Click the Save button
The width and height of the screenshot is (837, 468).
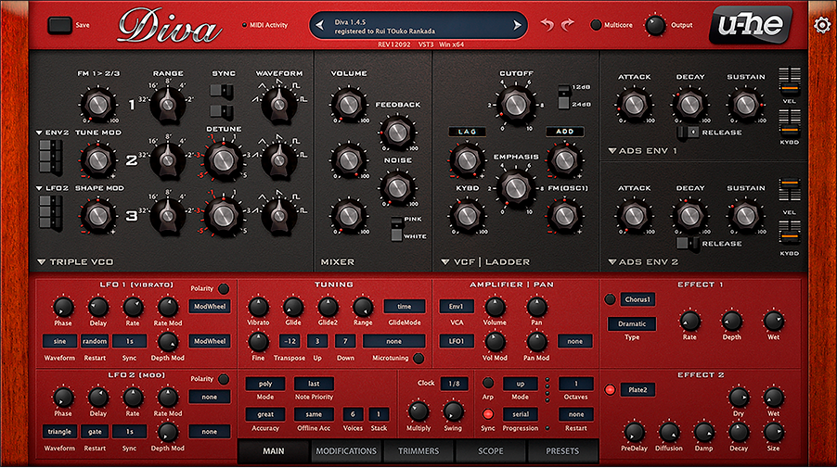(59, 25)
